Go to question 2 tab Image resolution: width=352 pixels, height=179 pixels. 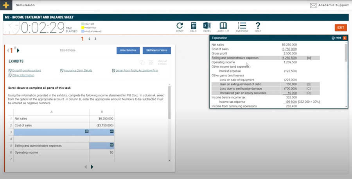point(89,39)
